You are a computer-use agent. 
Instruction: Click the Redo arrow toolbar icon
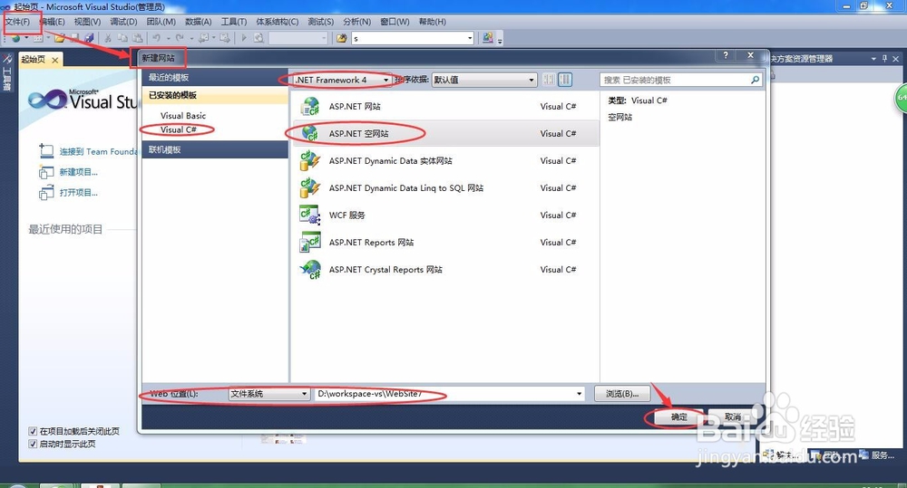click(180, 38)
